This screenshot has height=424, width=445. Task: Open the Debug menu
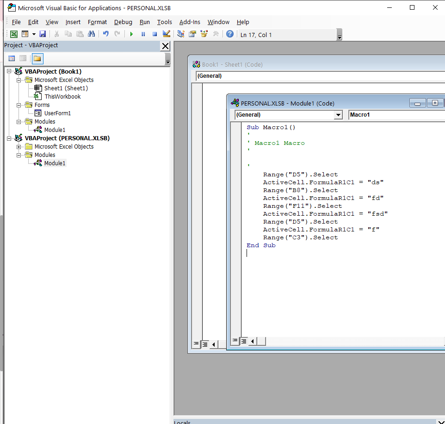pos(123,22)
